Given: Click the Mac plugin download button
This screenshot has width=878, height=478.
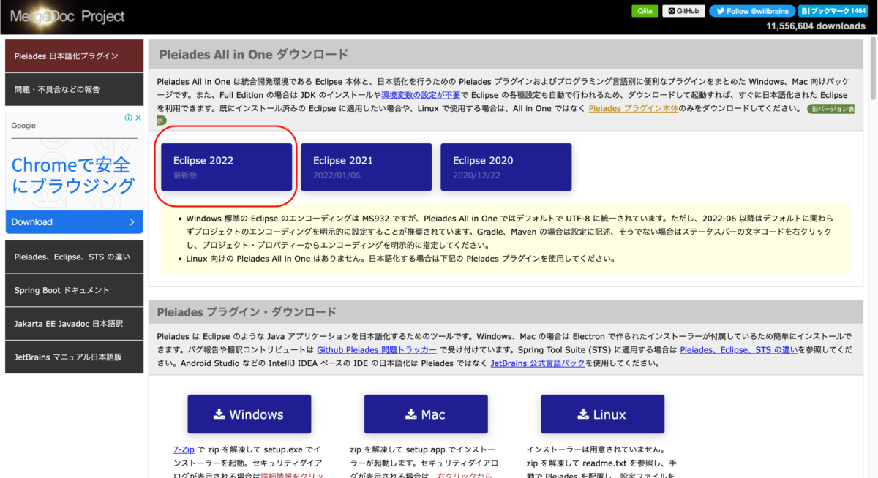Looking at the screenshot, I should coord(426,414).
